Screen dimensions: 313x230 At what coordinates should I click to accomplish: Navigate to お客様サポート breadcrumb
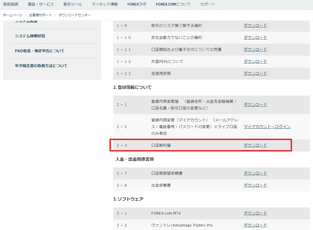(40, 15)
